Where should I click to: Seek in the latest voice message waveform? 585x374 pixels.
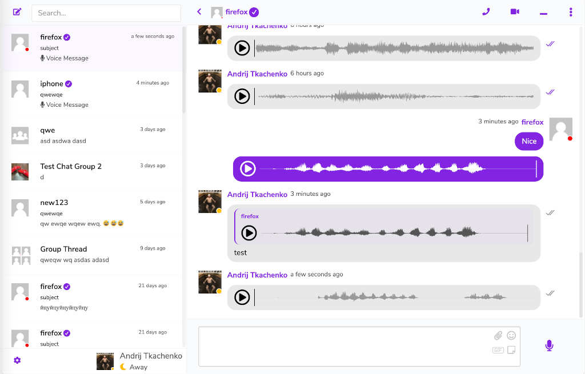[395, 297]
